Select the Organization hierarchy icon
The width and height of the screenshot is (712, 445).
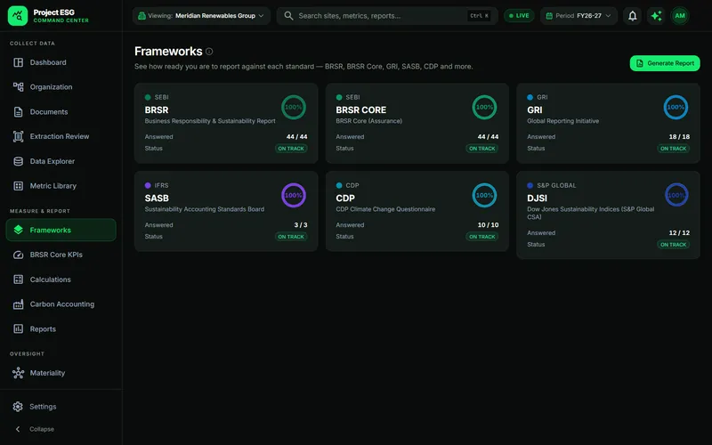pyautogui.click(x=18, y=86)
